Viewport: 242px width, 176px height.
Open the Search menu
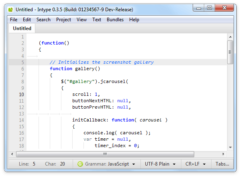tap(43, 20)
